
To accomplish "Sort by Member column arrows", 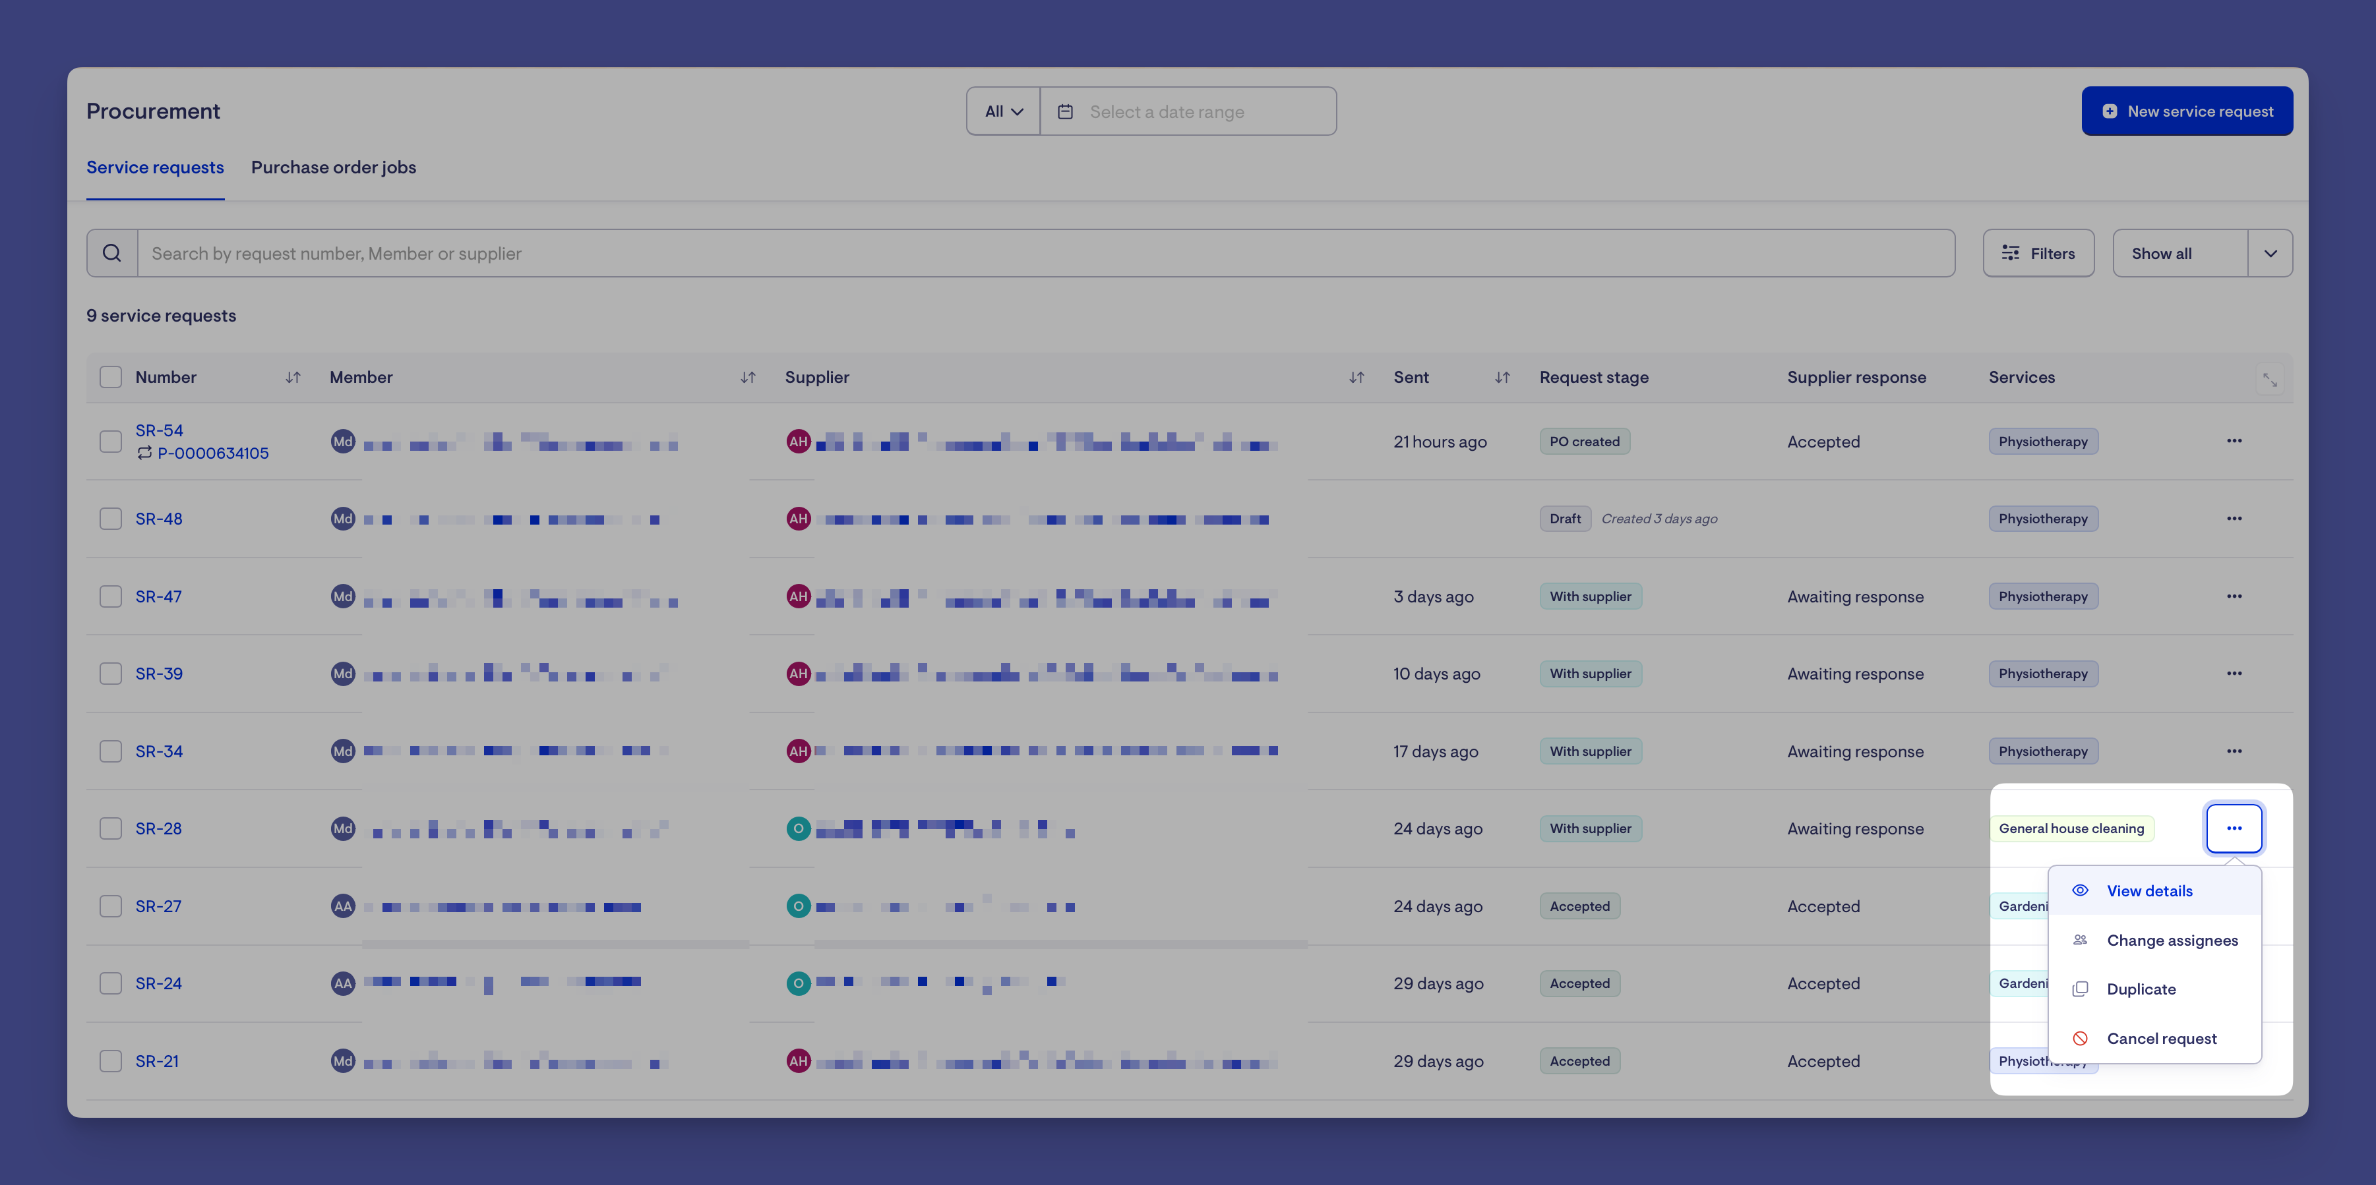I will point(748,377).
